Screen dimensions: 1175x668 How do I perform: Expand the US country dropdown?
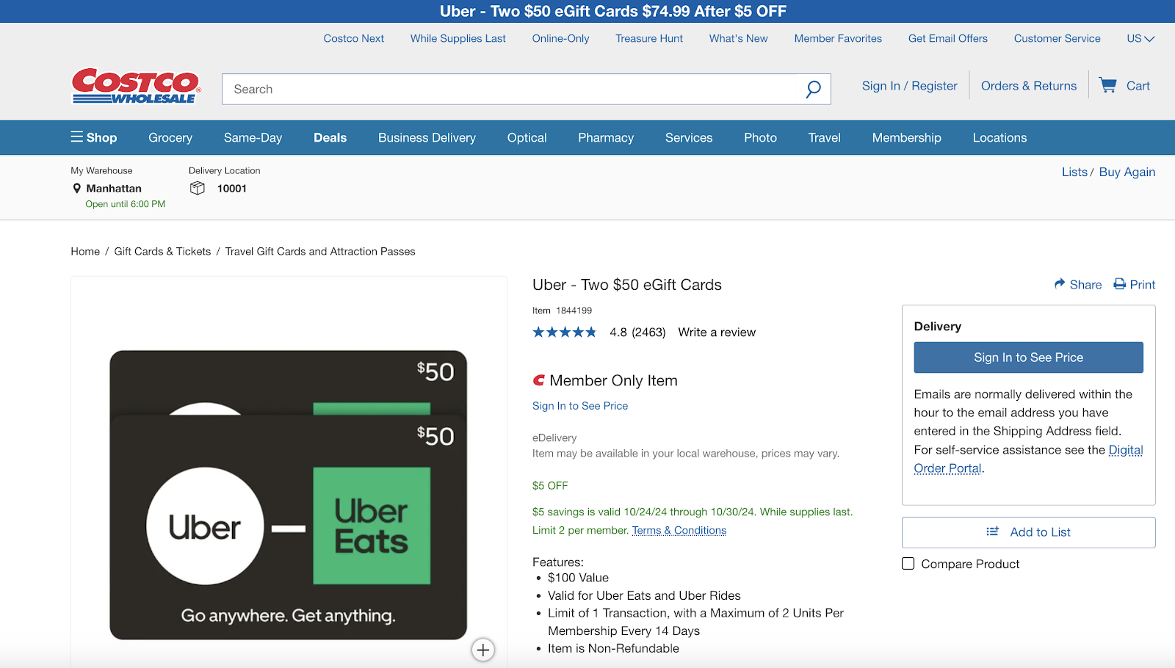click(x=1140, y=38)
